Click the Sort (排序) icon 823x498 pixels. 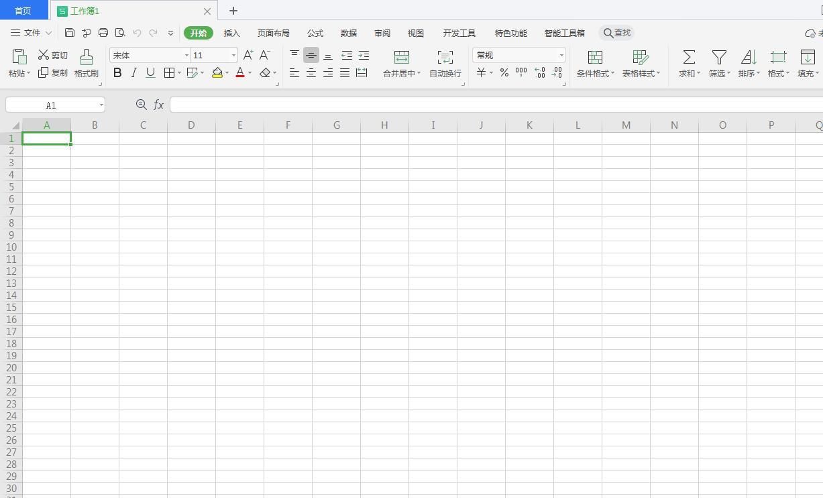tap(749, 57)
